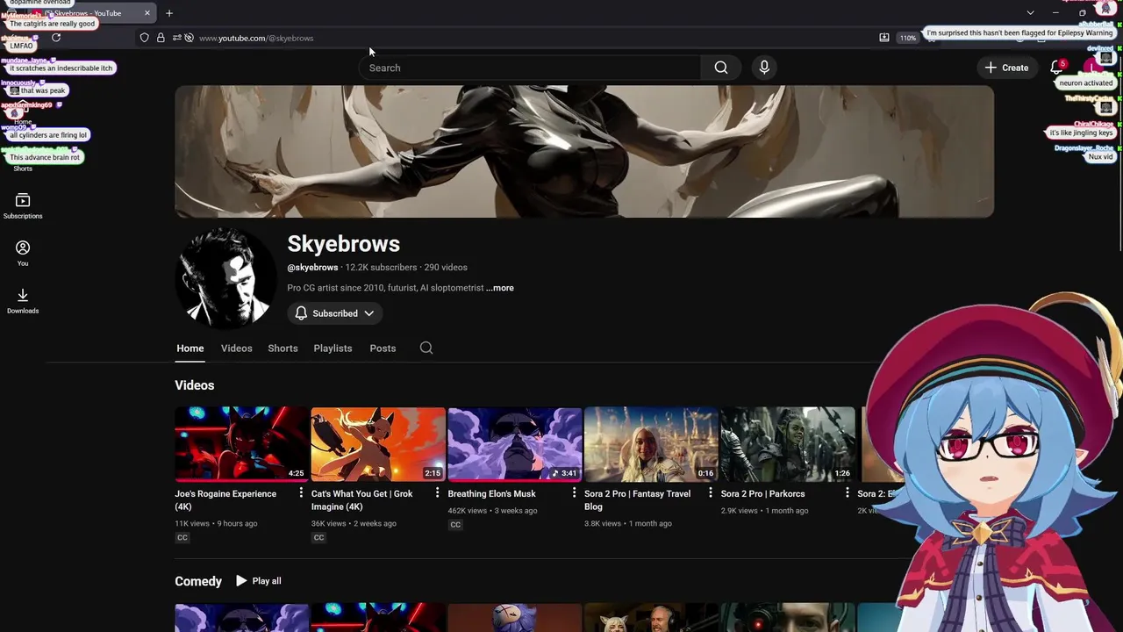Click the padlock site security icon
The height and width of the screenshot is (632, 1123).
click(x=161, y=38)
